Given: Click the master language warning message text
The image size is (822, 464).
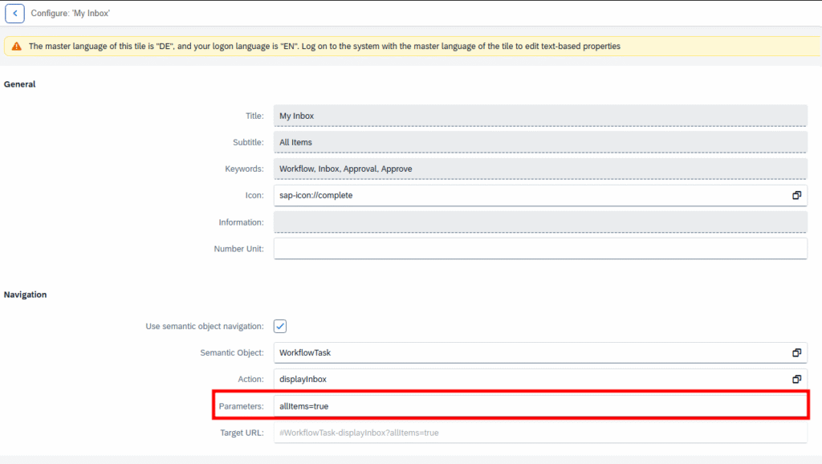Looking at the screenshot, I should (324, 47).
